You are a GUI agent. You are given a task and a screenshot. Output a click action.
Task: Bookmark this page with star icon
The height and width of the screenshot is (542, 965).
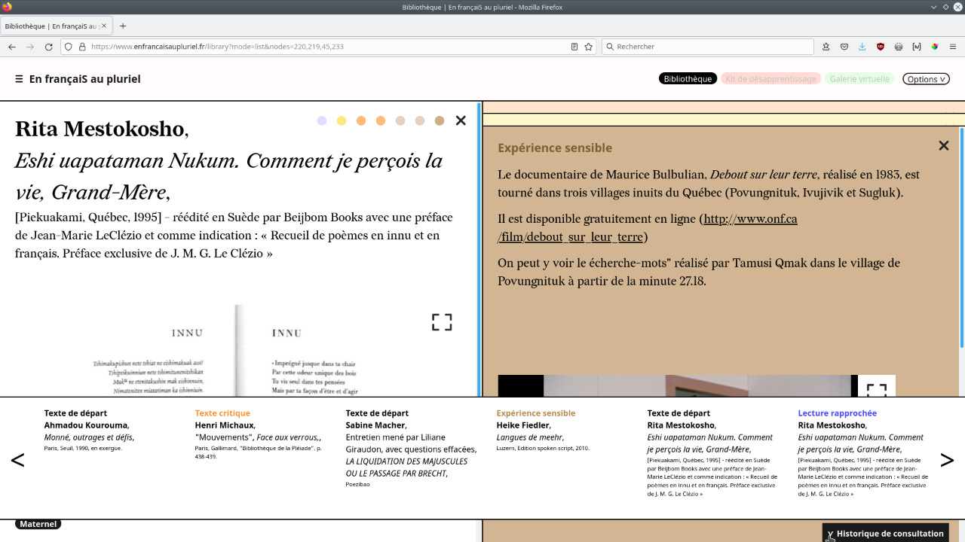589,47
